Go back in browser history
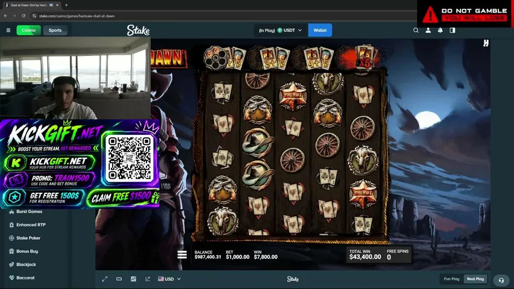 point(5,16)
